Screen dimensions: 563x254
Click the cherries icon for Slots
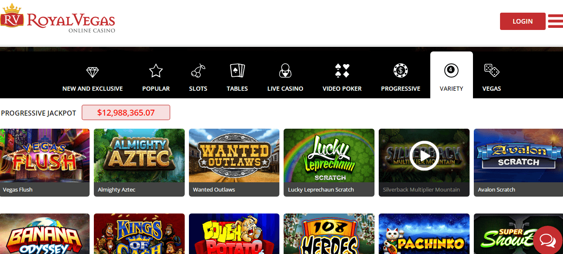tap(198, 71)
